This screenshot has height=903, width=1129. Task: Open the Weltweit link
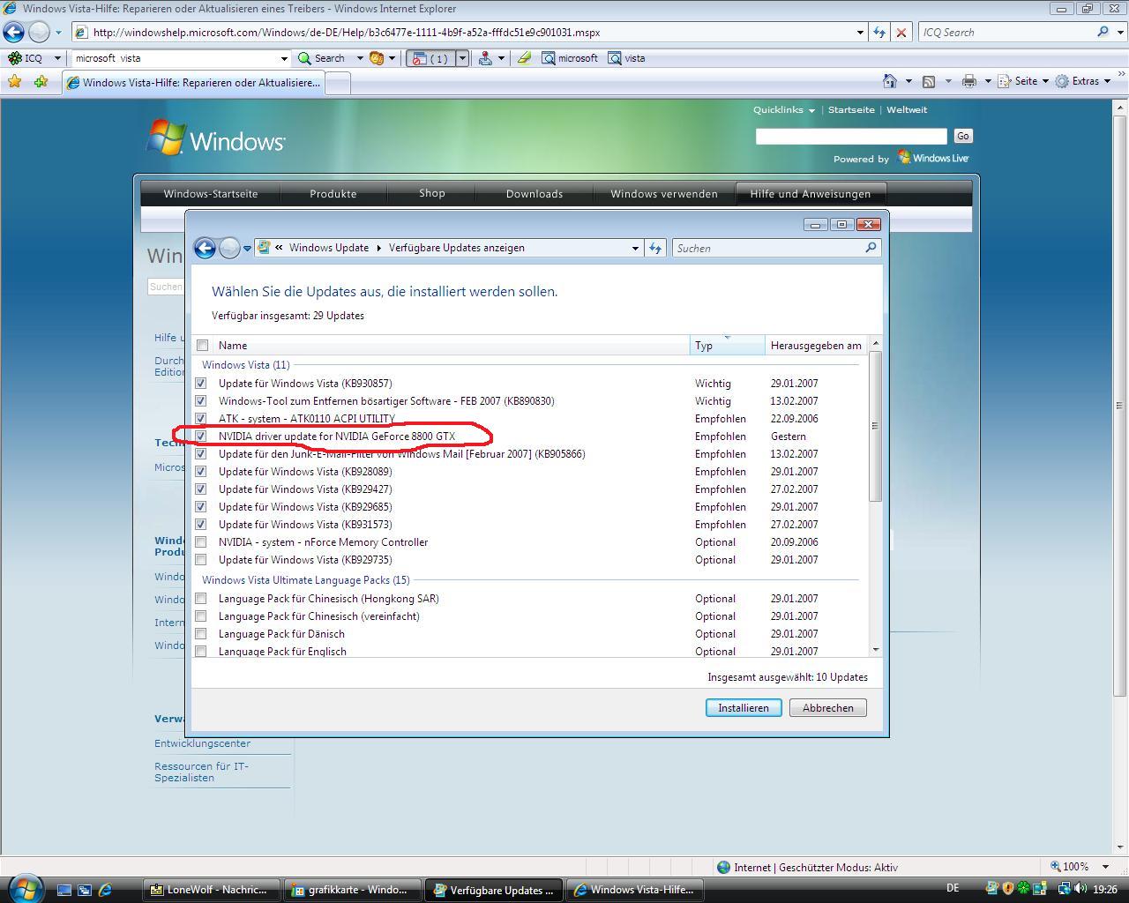point(907,110)
